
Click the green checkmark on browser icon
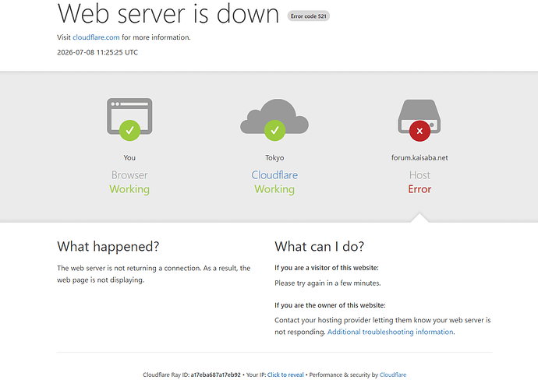pos(129,130)
